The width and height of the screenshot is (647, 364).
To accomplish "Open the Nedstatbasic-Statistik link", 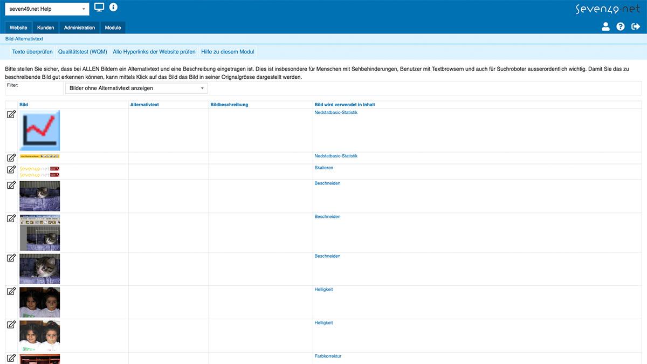I will tap(335, 112).
